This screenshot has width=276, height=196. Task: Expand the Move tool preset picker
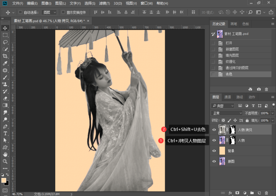(13, 13)
